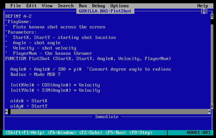Screen dimensions: 216x138
Task: Click the 'Radius = Mode MOD 7' line
Action: pos(36,75)
